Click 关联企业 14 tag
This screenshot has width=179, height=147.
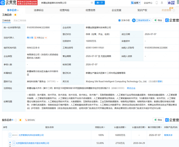point(40,38)
